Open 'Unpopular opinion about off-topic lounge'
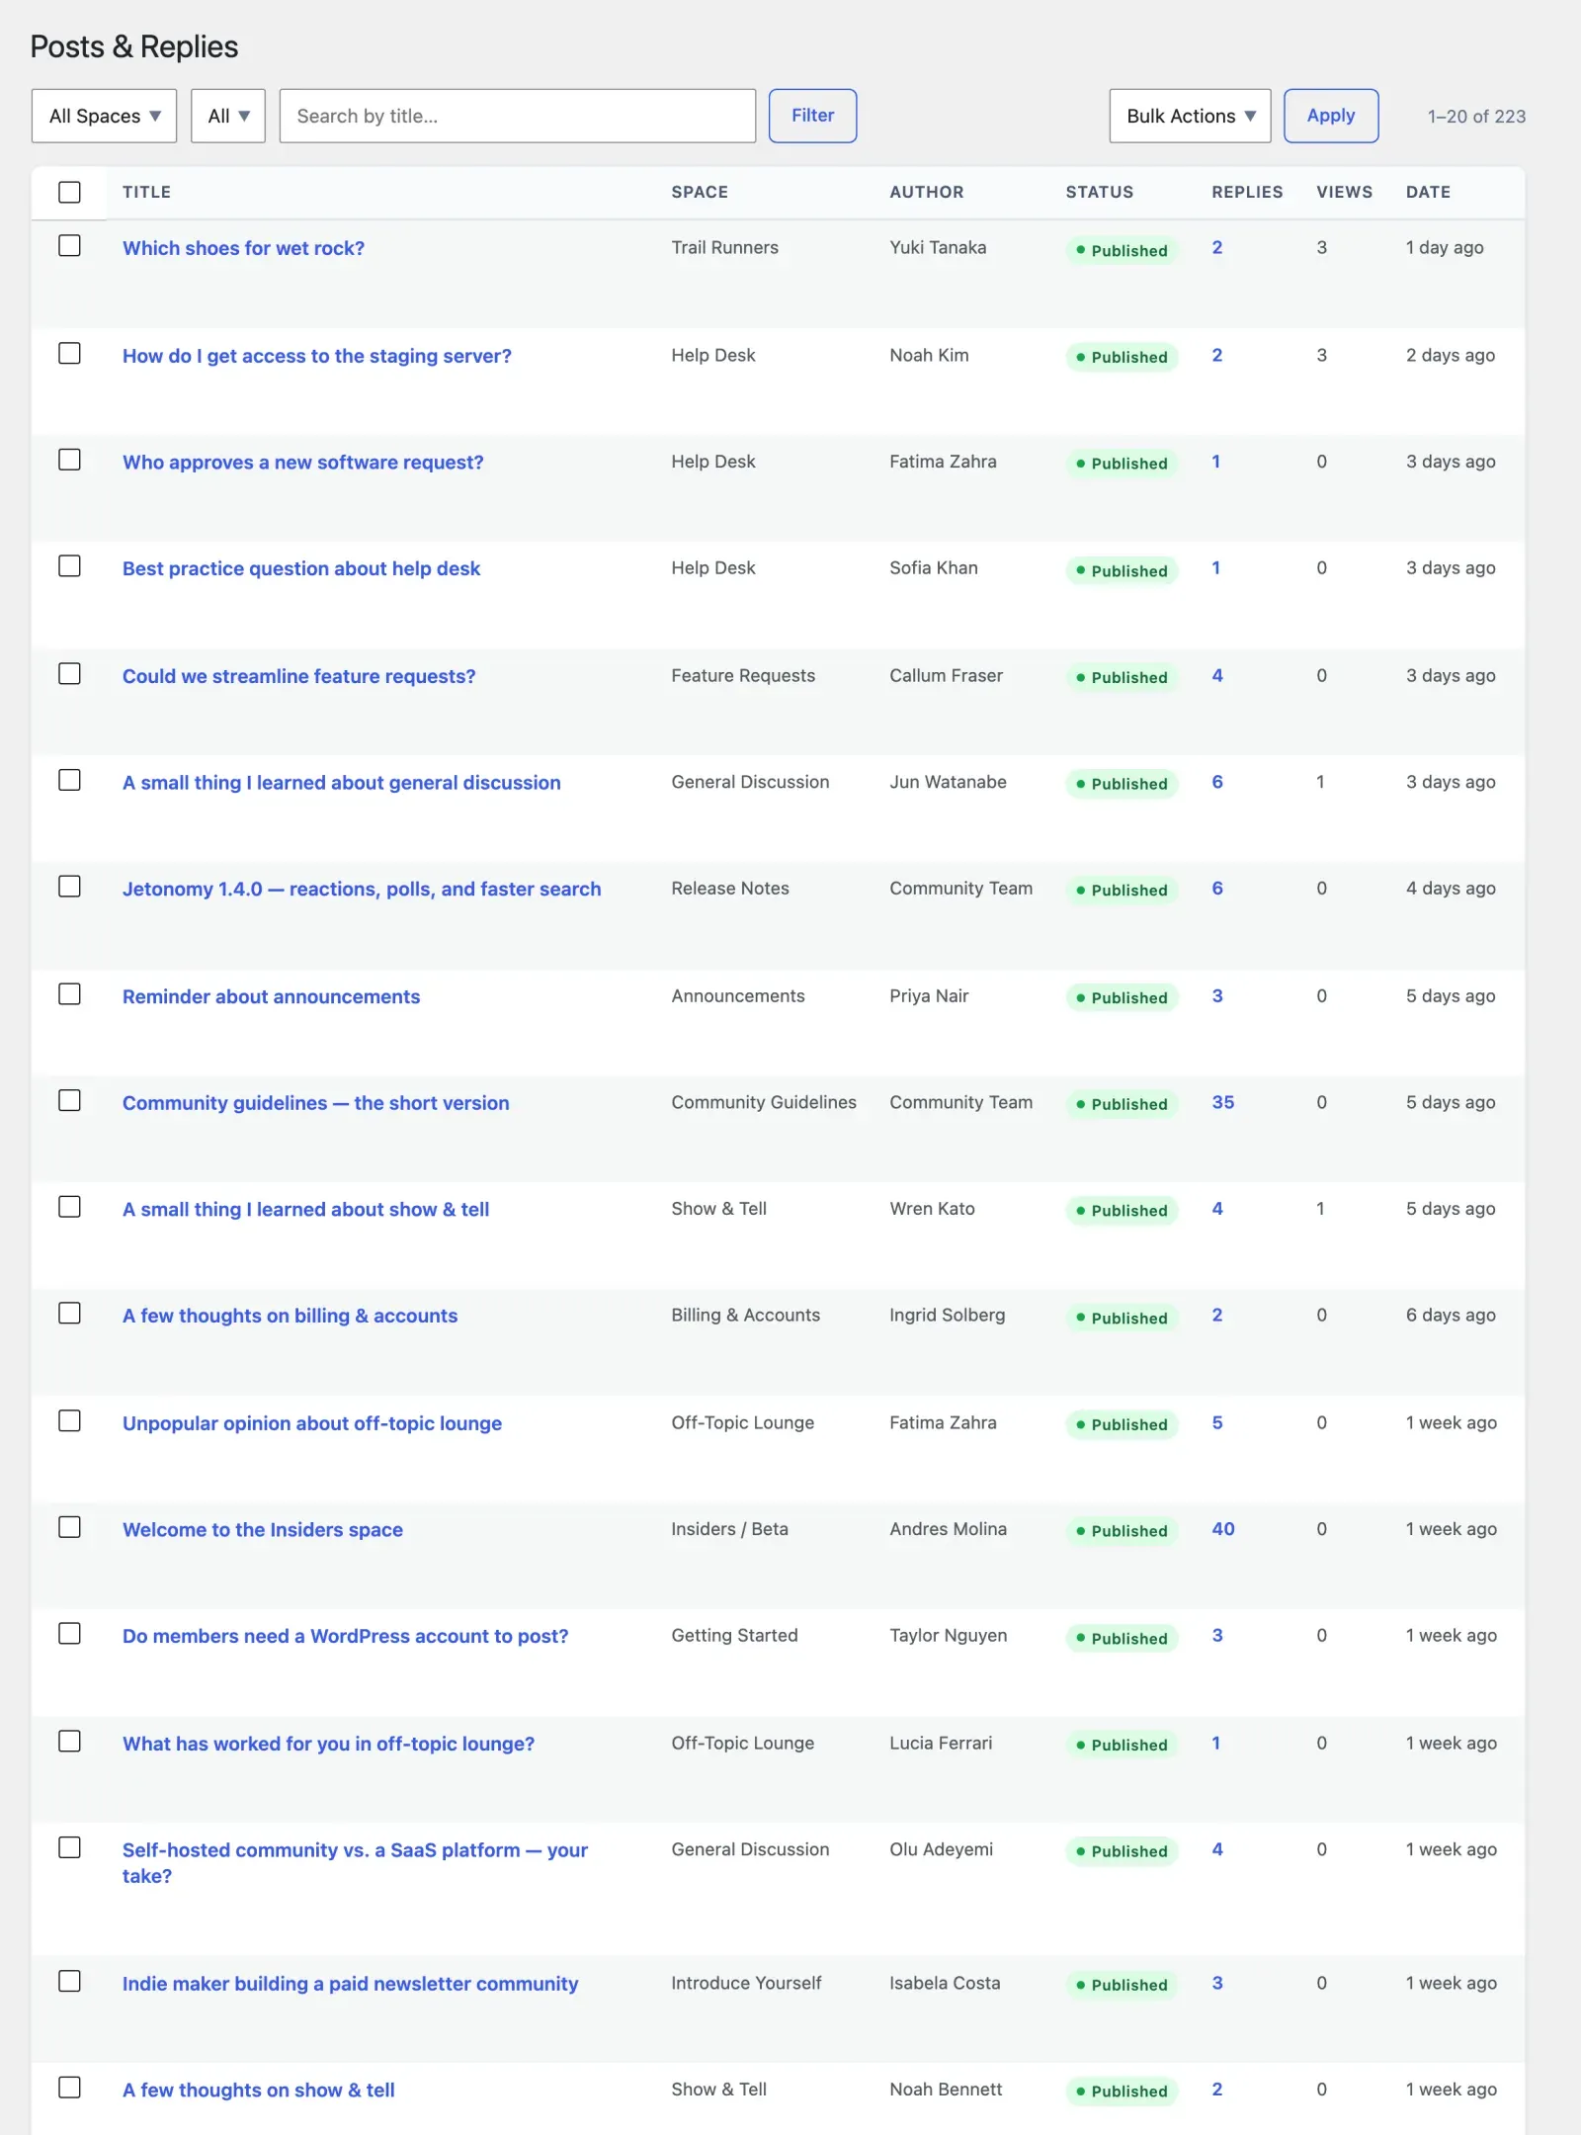1581x2135 pixels. tap(312, 1423)
